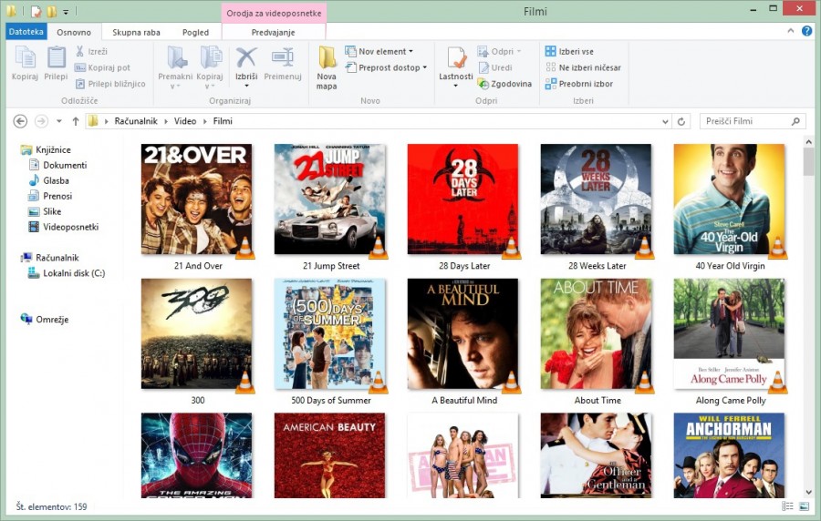Switch to the Pogled ribbon tab
This screenshot has width=821, height=521.
coord(195,32)
